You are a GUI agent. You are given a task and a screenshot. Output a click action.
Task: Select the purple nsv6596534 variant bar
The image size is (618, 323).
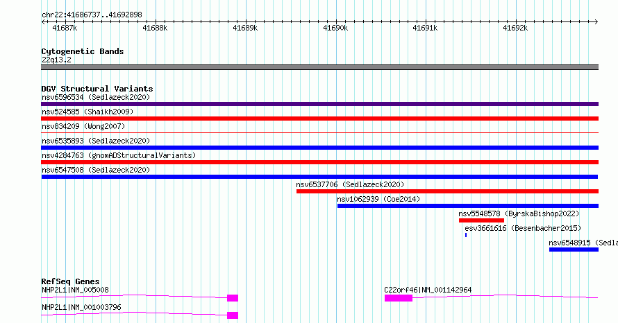pos(319,104)
